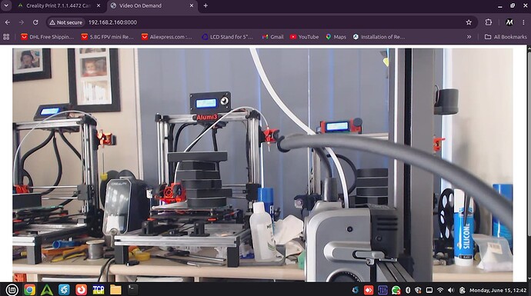The width and height of the screenshot is (531, 296).
Task: Open Creality Print from the taskbar
Action: coord(47,290)
